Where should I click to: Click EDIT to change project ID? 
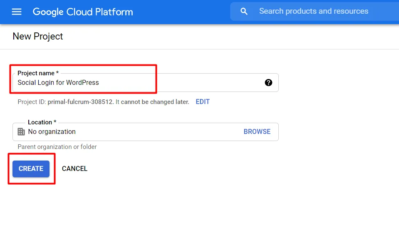[203, 102]
